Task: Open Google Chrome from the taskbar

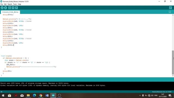Action: tap(41, 96)
